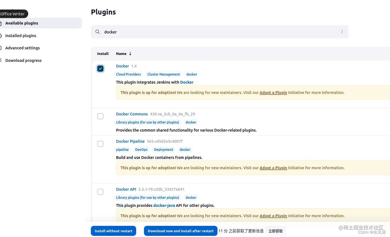This screenshot has width=390, height=237.
Task: Filter by the Cluster Management tag
Action: [164, 74]
